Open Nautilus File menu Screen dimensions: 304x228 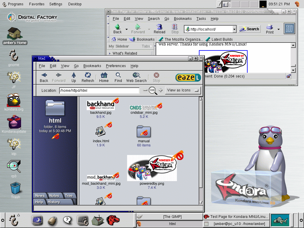coord(42,66)
